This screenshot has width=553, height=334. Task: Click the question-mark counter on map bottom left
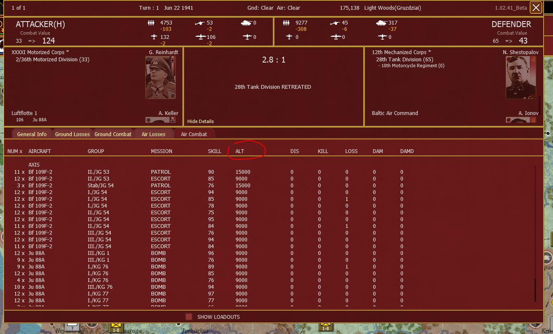pos(72,327)
